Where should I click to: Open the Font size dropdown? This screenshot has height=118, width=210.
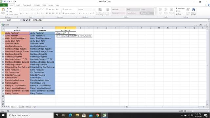click(x=38, y=10)
